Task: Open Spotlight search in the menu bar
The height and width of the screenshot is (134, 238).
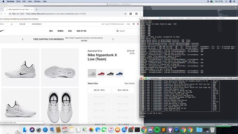Action: click(226, 1)
